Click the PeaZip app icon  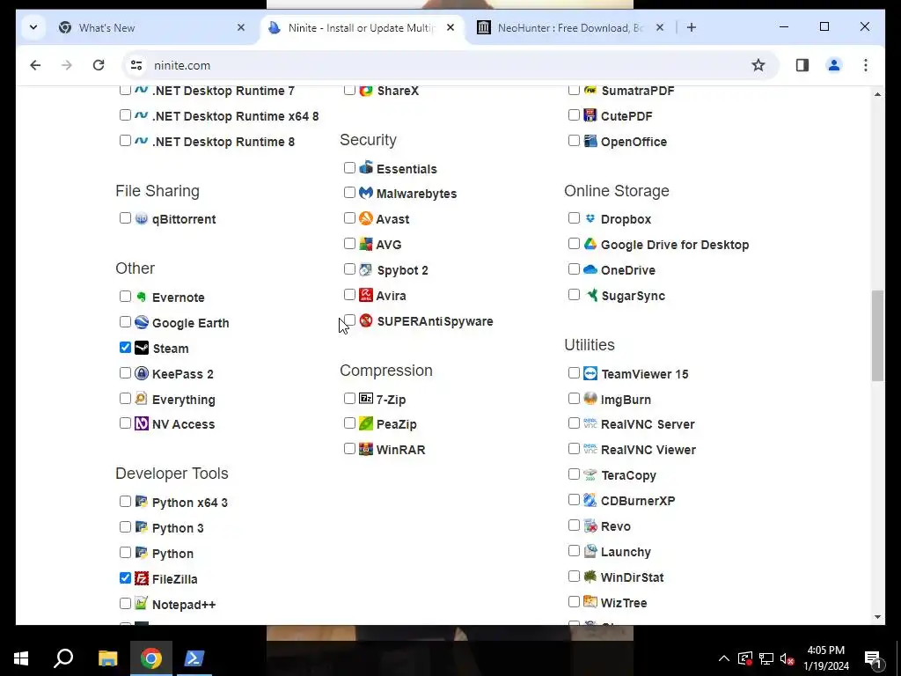[x=366, y=423]
